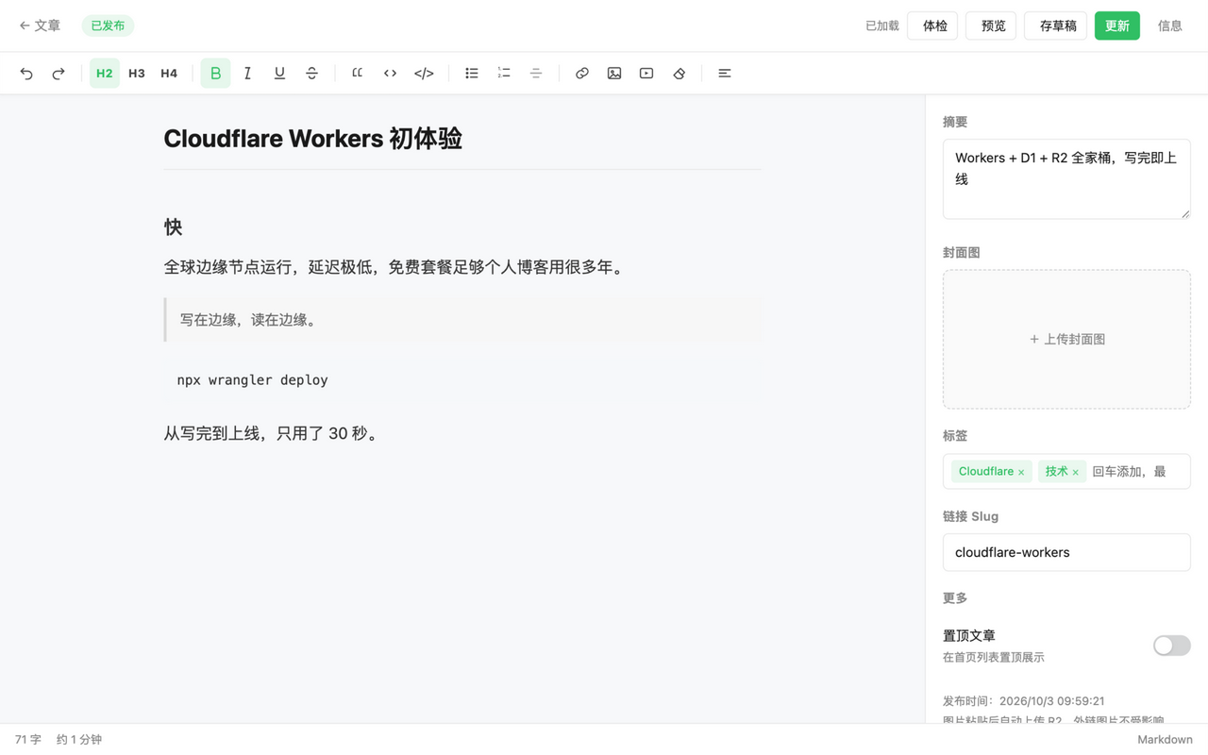Remove the 技术 tag
Viewport: 1208px width, 755px height.
pos(1075,472)
